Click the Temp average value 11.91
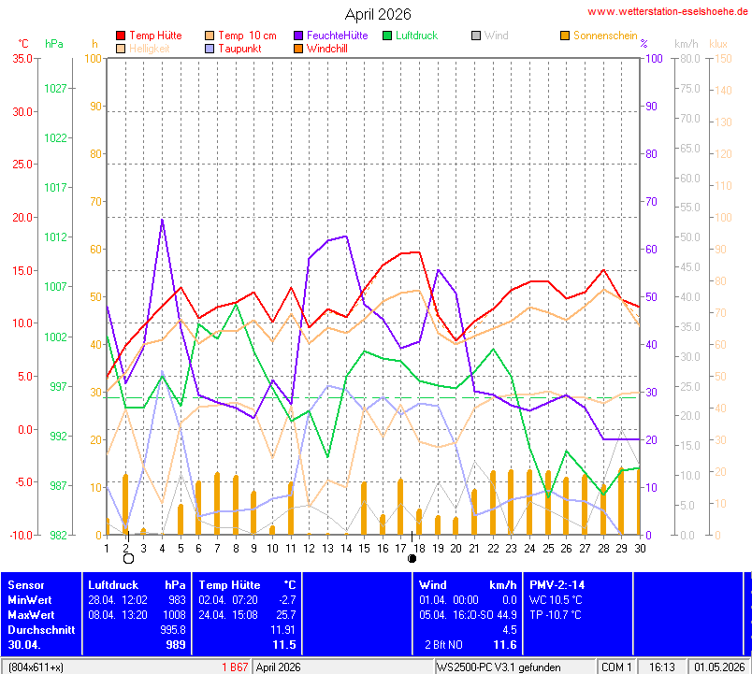The width and height of the screenshot is (752, 674). click(283, 629)
